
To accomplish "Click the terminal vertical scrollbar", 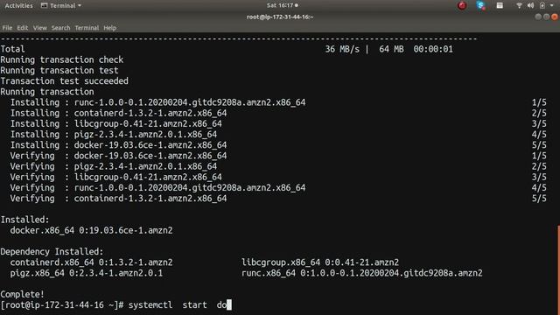I will click(558, 269).
